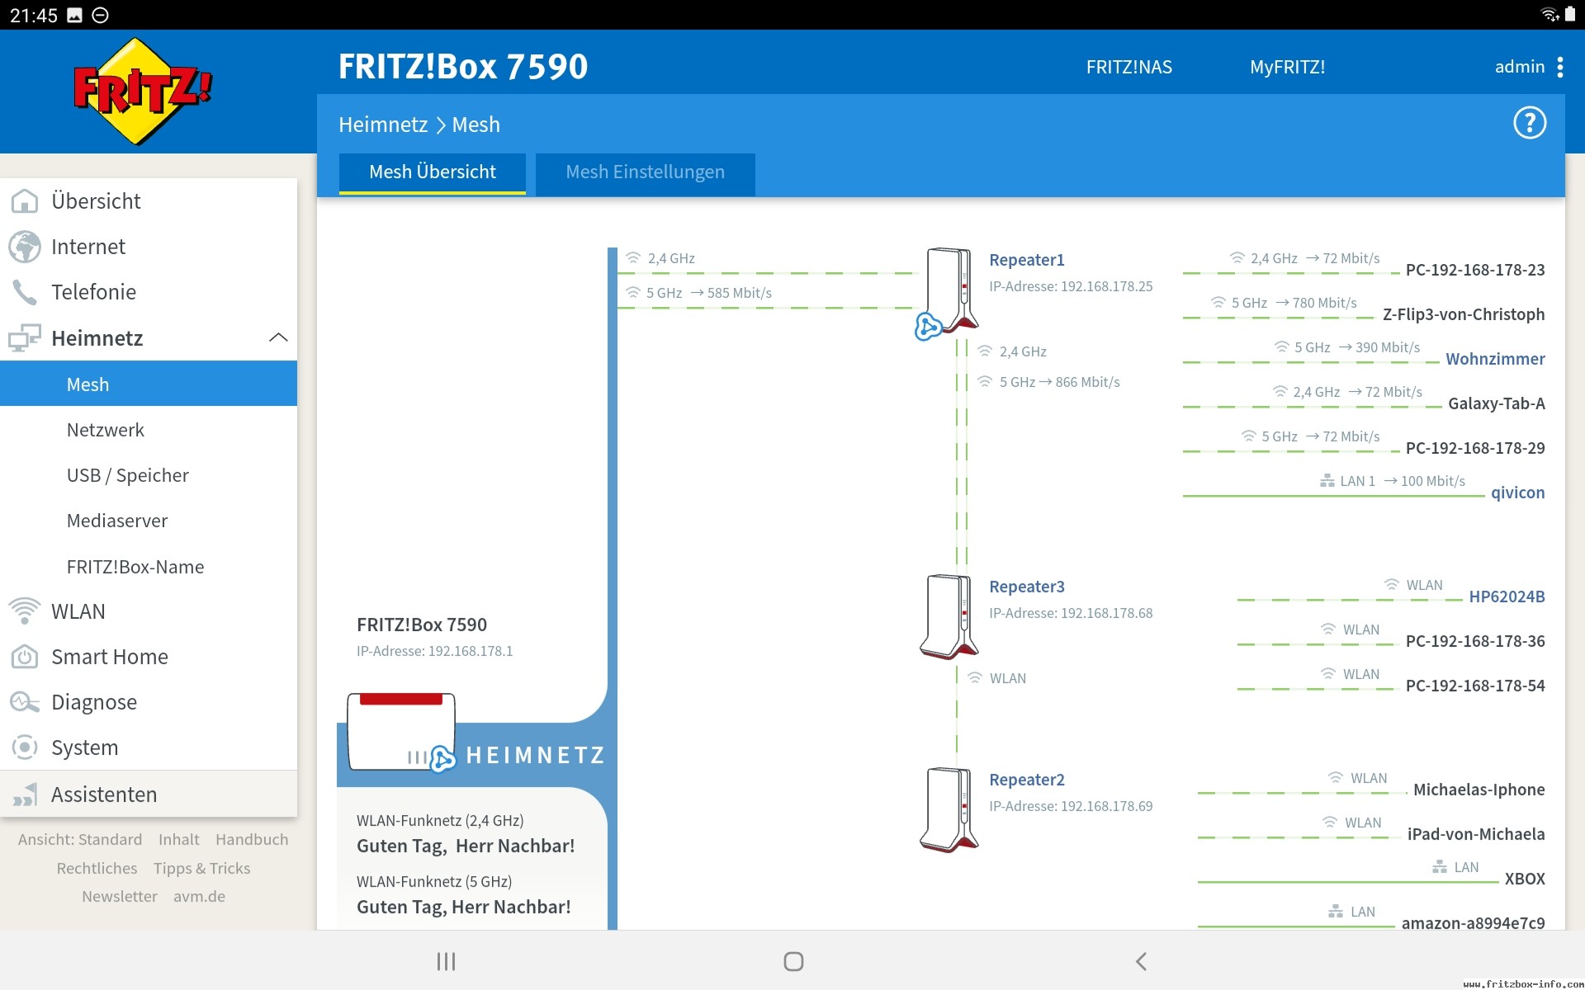1585x990 pixels.
Task: Click Handbuch footer link
Action: [x=252, y=839]
